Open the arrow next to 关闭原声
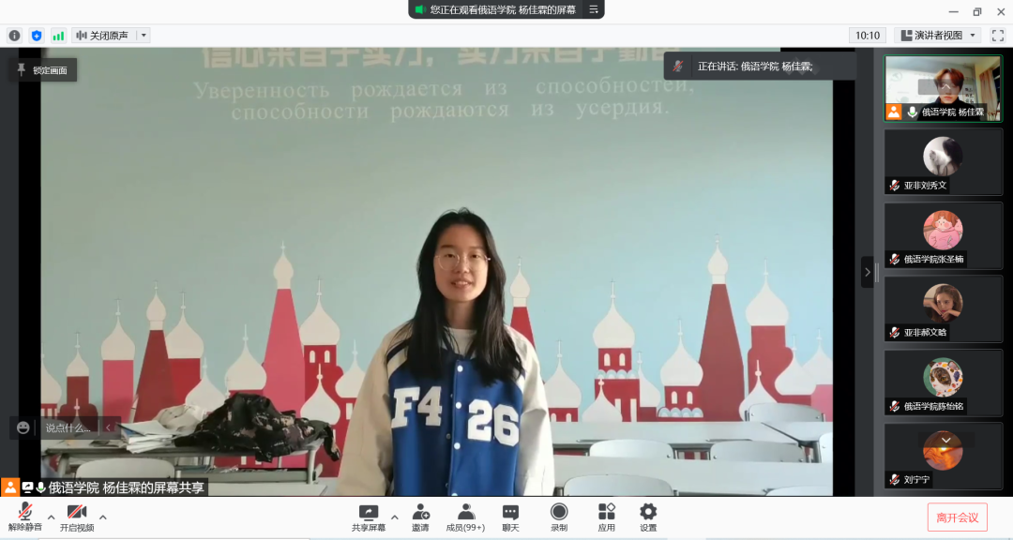This screenshot has width=1013, height=540. (x=143, y=36)
